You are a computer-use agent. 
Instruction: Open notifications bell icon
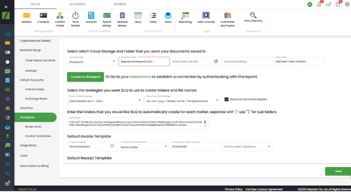(319, 5)
